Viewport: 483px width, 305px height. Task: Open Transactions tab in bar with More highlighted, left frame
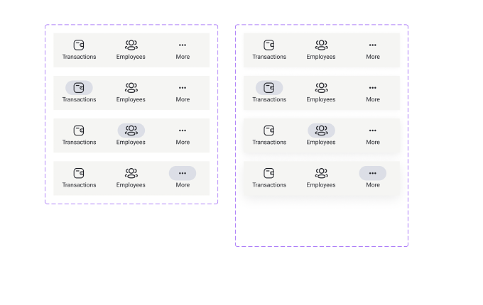point(79,178)
